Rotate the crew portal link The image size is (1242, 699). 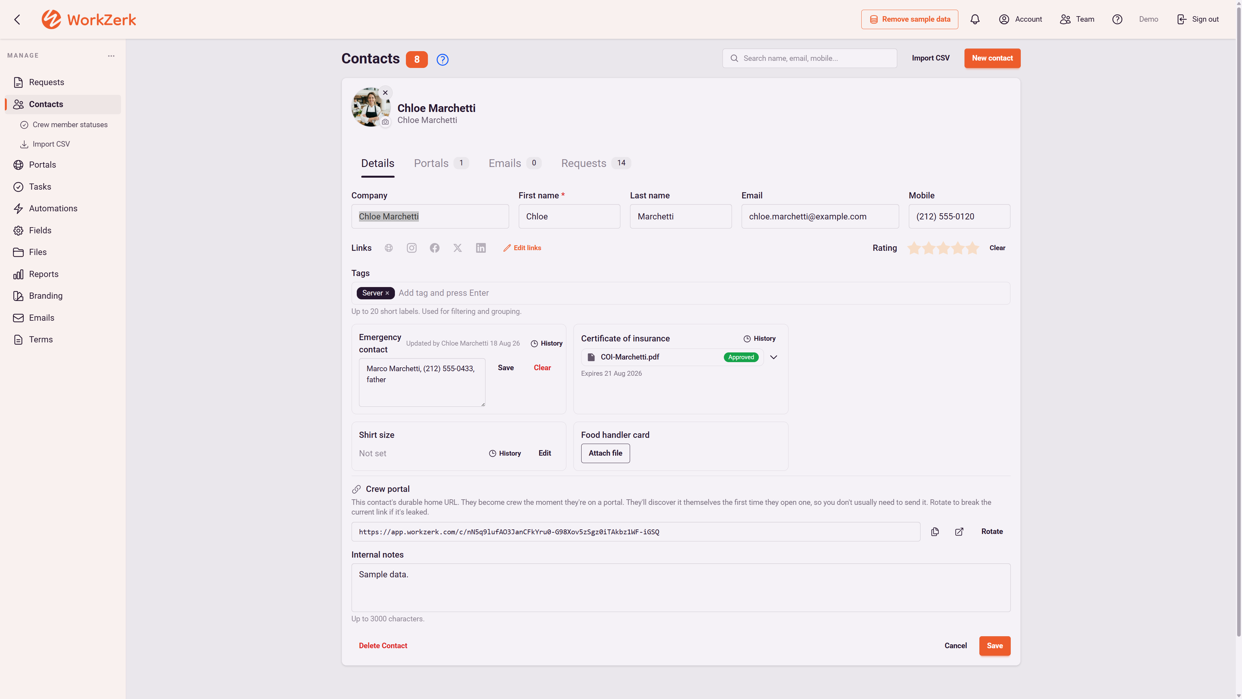pos(992,532)
